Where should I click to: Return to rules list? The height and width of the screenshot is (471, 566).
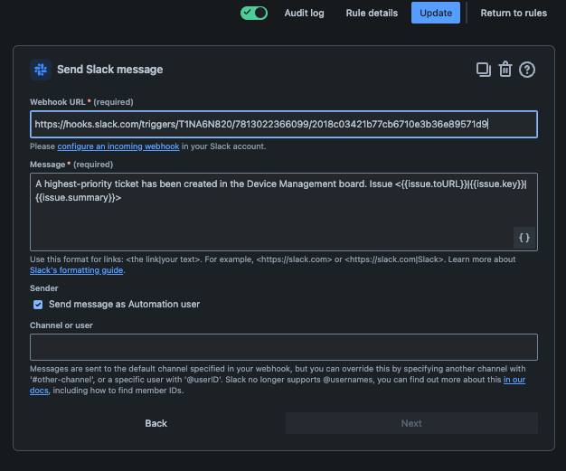[514, 13]
